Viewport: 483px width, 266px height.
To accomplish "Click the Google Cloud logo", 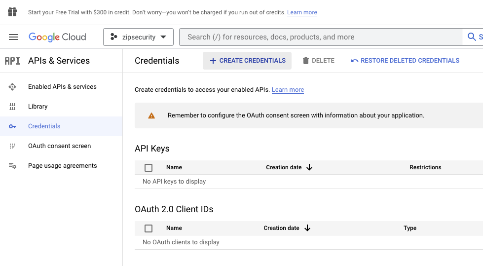I will pos(57,37).
